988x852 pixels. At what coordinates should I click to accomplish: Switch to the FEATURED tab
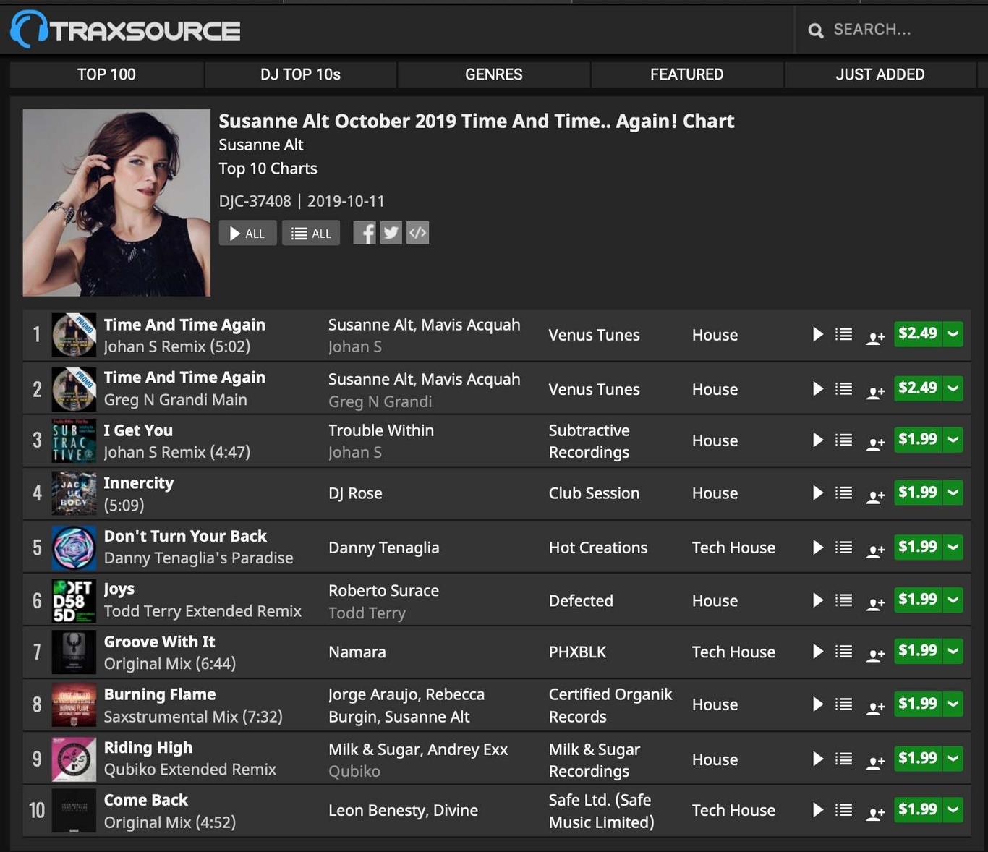click(687, 74)
